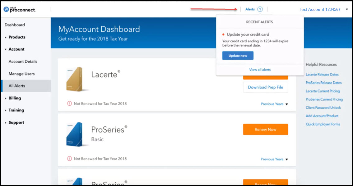Click Not Renewed for Tax Year 2018 under Lacerte

pyautogui.click(x=100, y=104)
